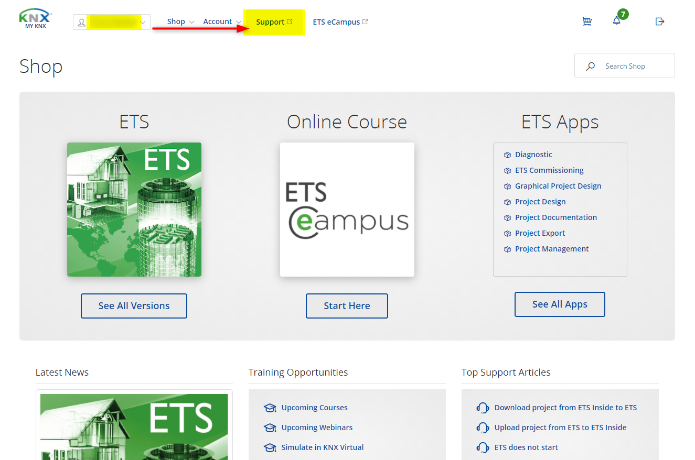This screenshot has width=695, height=460.
Task: Click the Training Opportunities heading
Action: point(298,373)
